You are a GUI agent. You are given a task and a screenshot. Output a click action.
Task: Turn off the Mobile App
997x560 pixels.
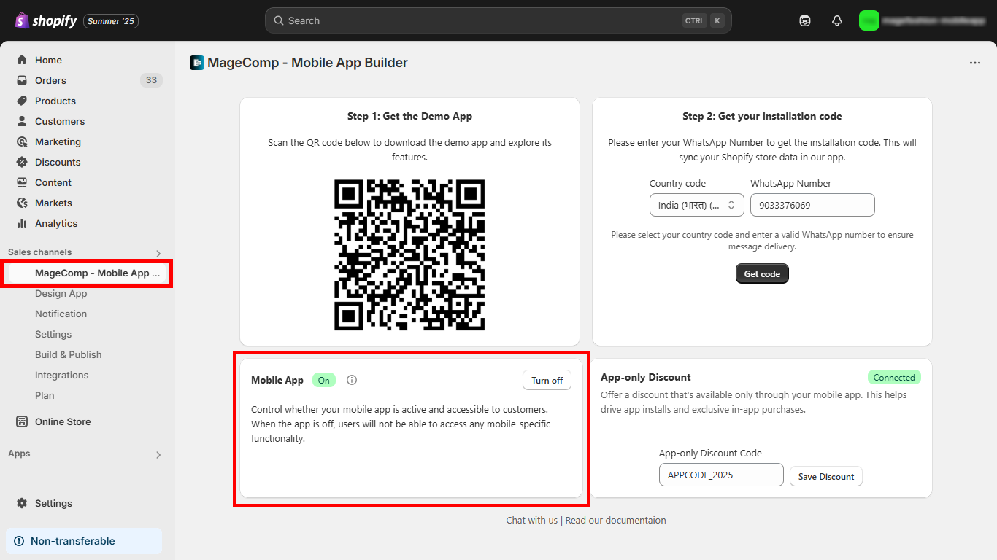tap(547, 380)
